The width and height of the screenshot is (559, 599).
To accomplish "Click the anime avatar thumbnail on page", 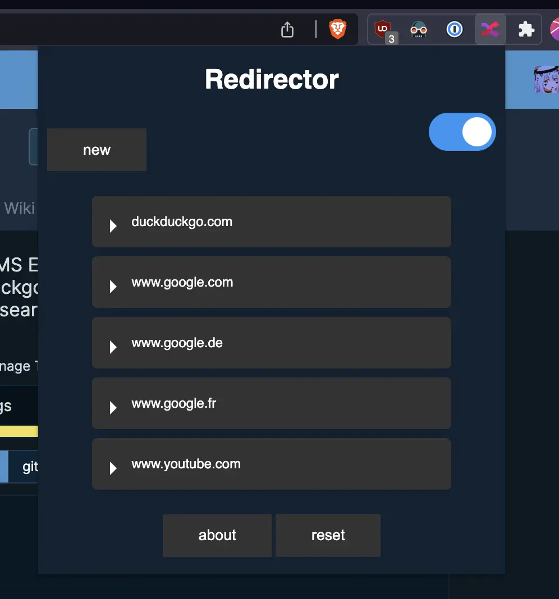I will coord(547,80).
